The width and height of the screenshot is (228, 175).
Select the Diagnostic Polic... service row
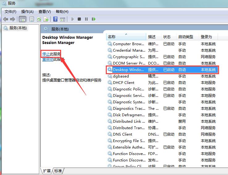[162, 89]
